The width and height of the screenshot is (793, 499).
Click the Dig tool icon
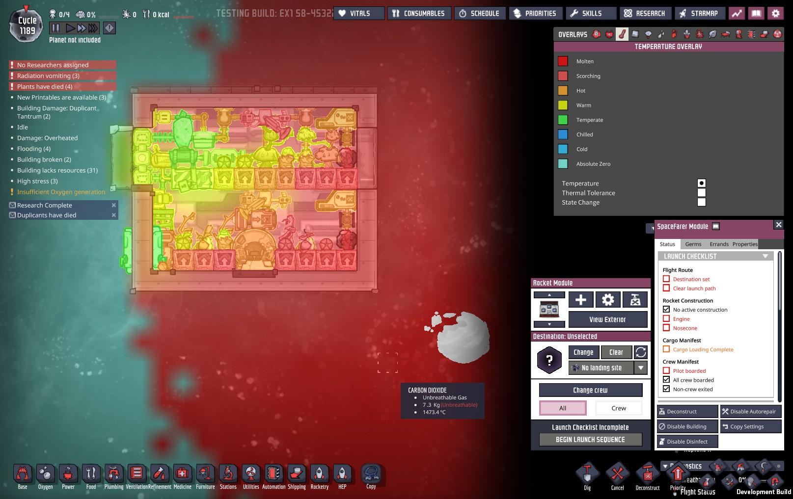[587, 474]
